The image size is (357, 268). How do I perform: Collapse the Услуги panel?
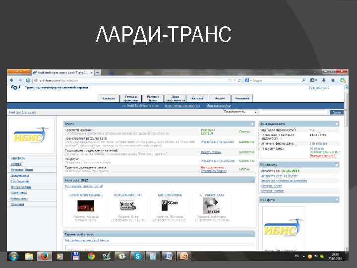(252, 124)
